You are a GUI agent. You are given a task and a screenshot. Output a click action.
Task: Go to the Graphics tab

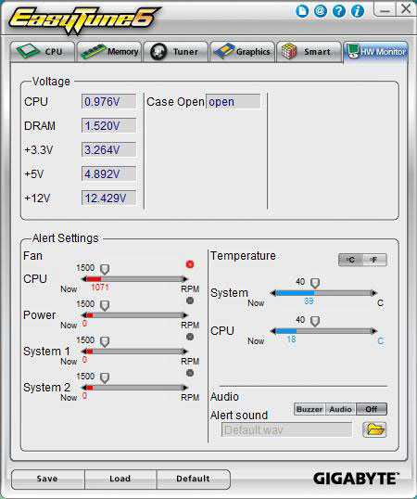click(242, 52)
